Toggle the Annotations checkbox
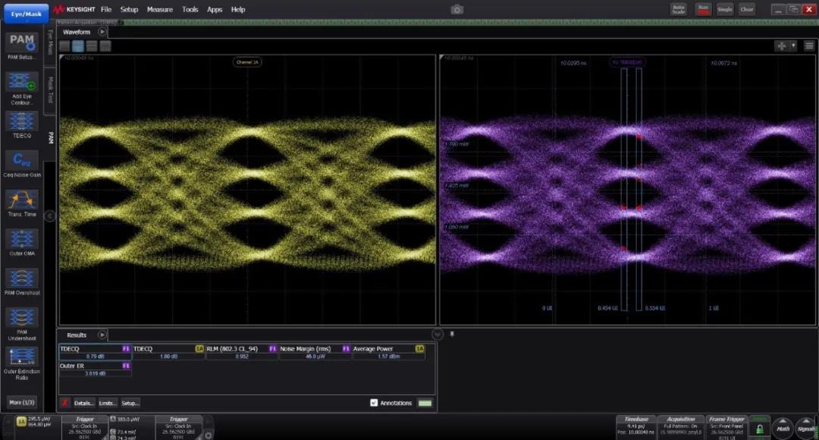 [374, 403]
